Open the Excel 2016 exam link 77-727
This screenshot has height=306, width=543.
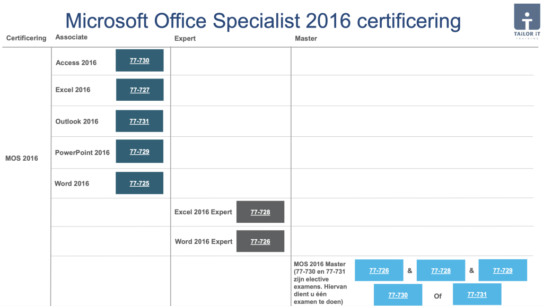[x=139, y=90]
